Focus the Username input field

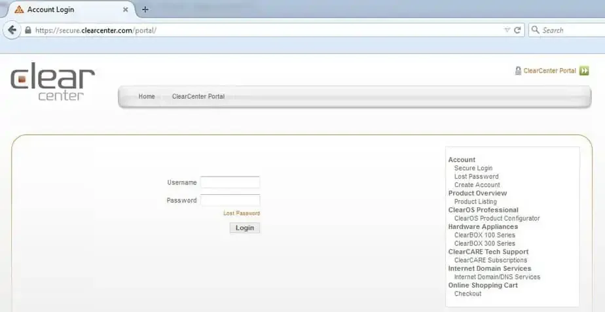click(x=230, y=182)
